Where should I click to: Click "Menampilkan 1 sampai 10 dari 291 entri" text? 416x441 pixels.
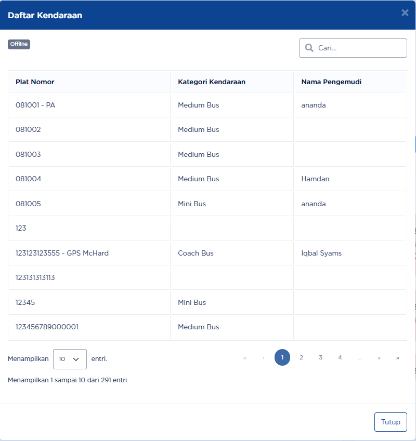pyautogui.click(x=68, y=380)
